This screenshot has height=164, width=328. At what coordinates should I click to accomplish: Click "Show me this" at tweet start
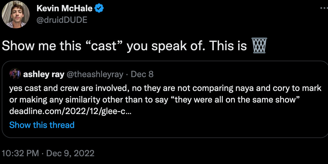[41, 46]
